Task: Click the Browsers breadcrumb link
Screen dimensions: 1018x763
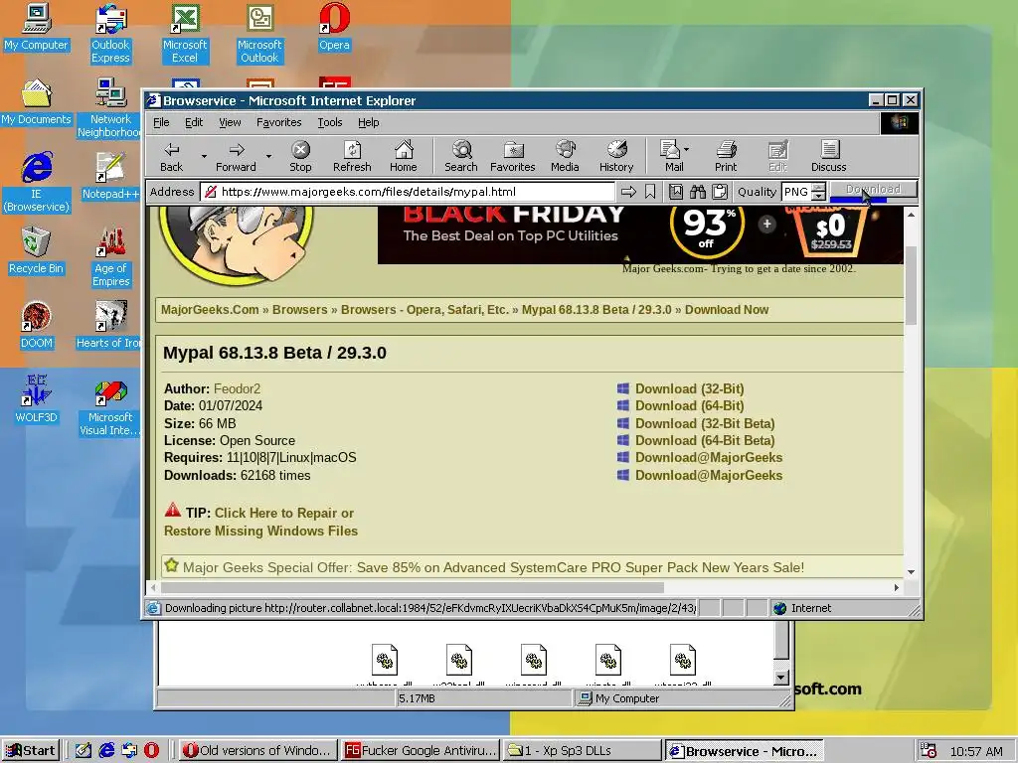Action: (x=300, y=310)
